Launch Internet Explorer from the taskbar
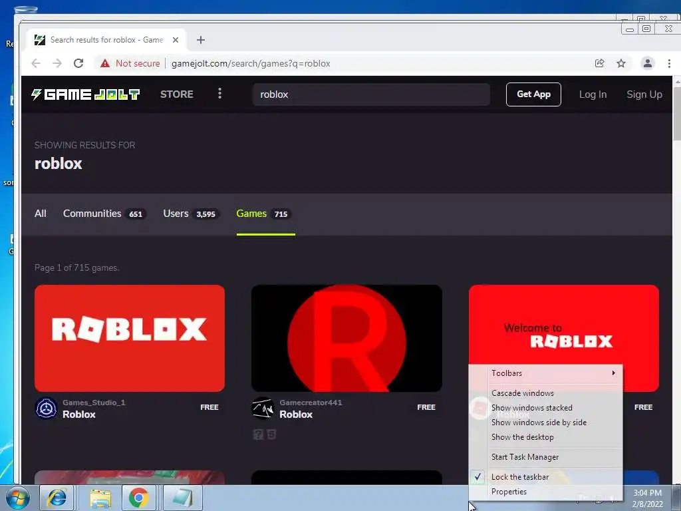681x511 pixels. [57, 498]
